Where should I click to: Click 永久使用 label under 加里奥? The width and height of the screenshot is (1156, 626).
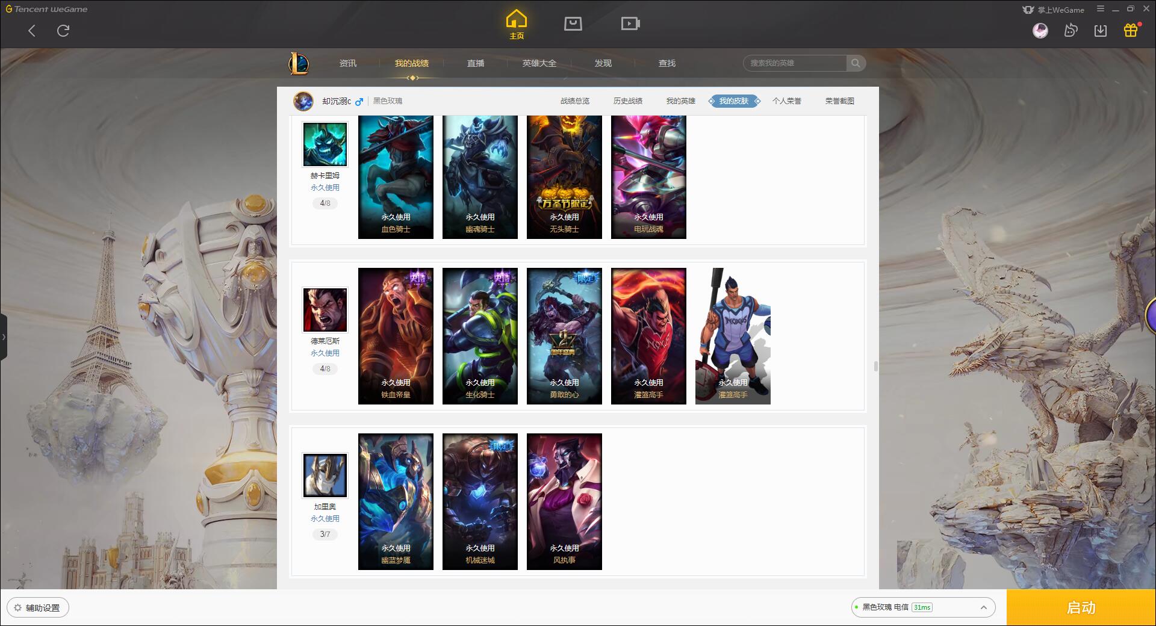[x=325, y=519]
